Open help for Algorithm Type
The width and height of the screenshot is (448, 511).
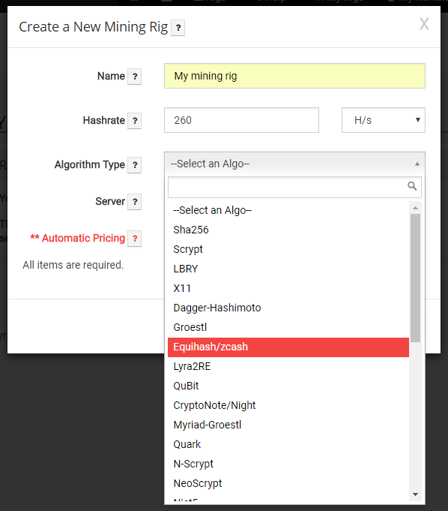click(134, 165)
